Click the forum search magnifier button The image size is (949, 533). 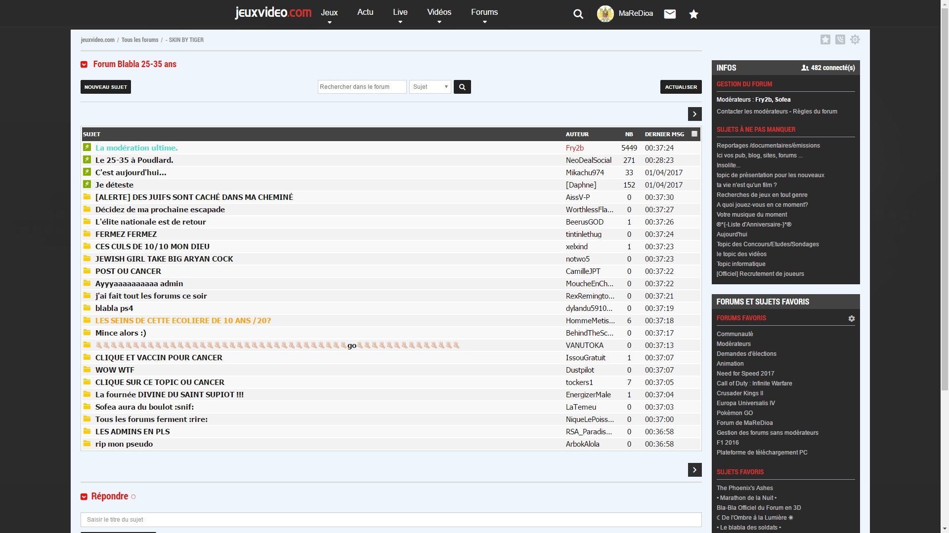462,87
